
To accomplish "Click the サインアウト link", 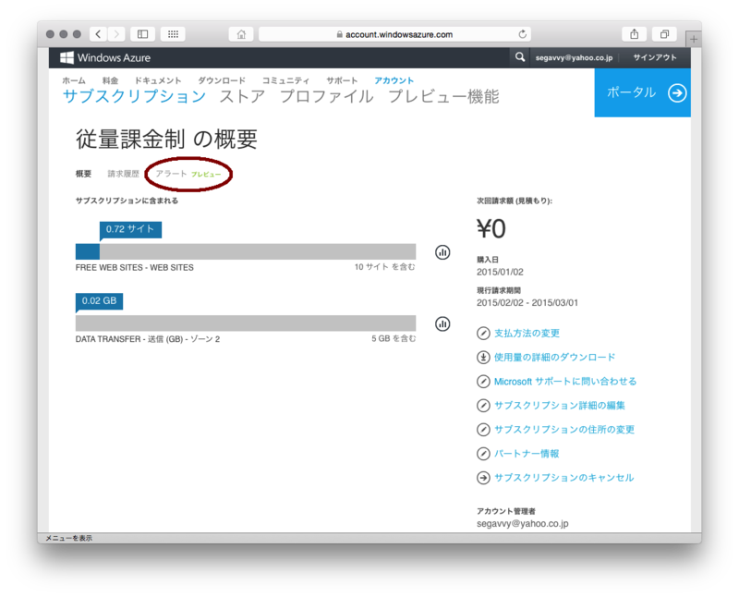I will click(x=655, y=57).
